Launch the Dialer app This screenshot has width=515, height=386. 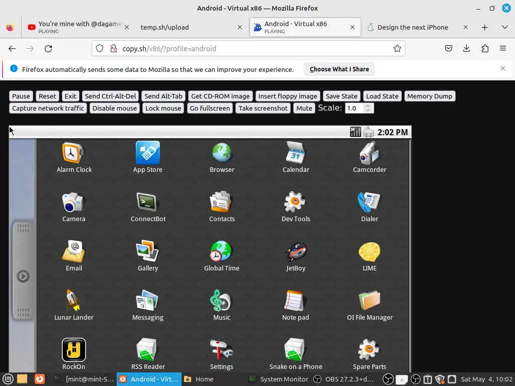tap(370, 207)
